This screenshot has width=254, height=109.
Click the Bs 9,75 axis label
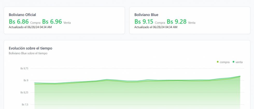24,68
